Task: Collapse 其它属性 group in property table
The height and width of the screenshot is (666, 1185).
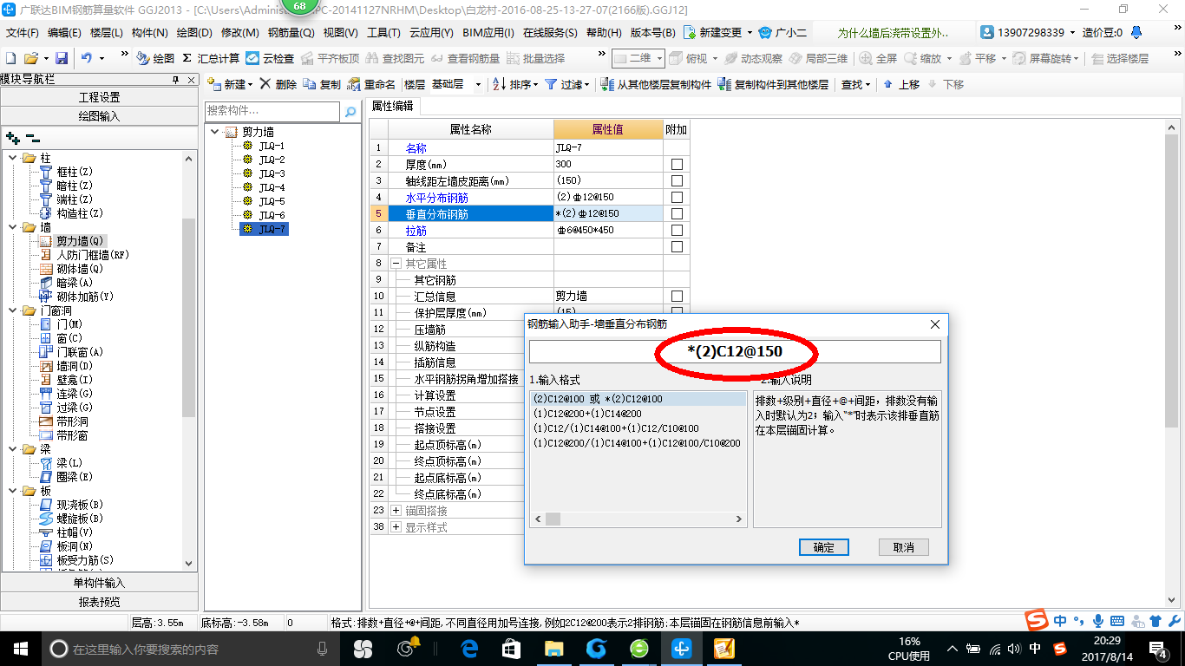Action: pos(396,263)
